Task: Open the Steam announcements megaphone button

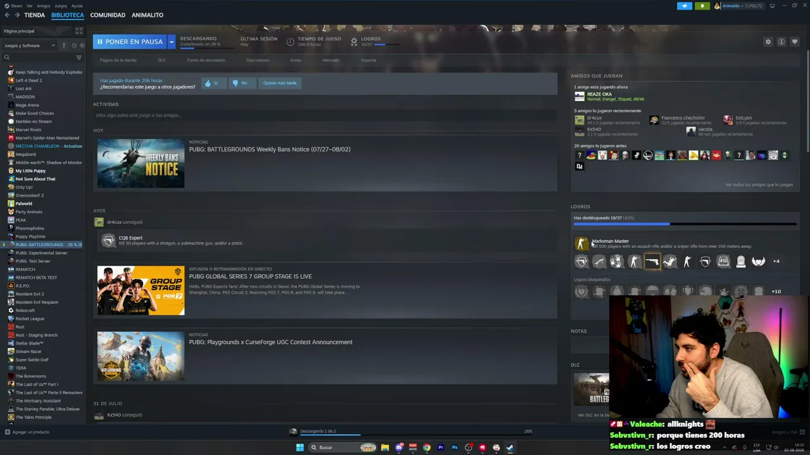Action: (x=685, y=6)
